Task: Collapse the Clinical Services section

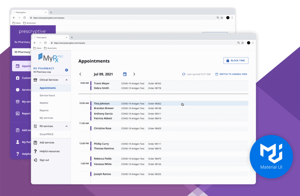Action: coord(67,80)
